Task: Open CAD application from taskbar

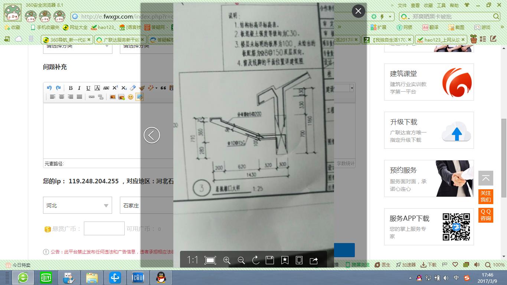Action: click(138, 277)
